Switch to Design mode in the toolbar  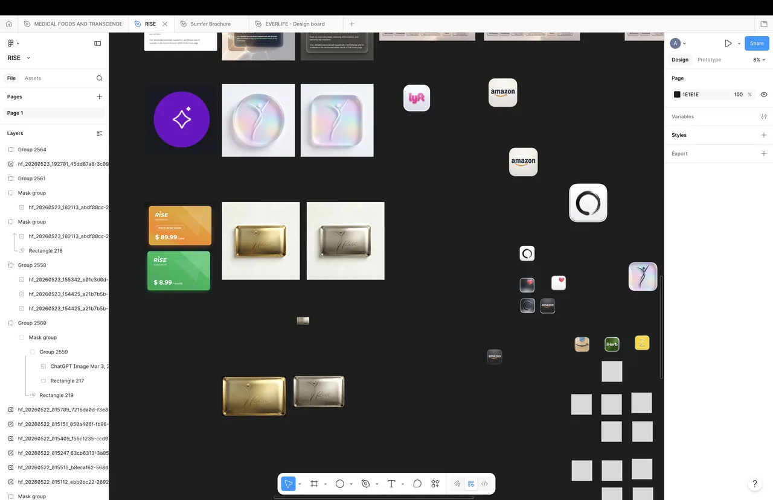click(x=471, y=484)
